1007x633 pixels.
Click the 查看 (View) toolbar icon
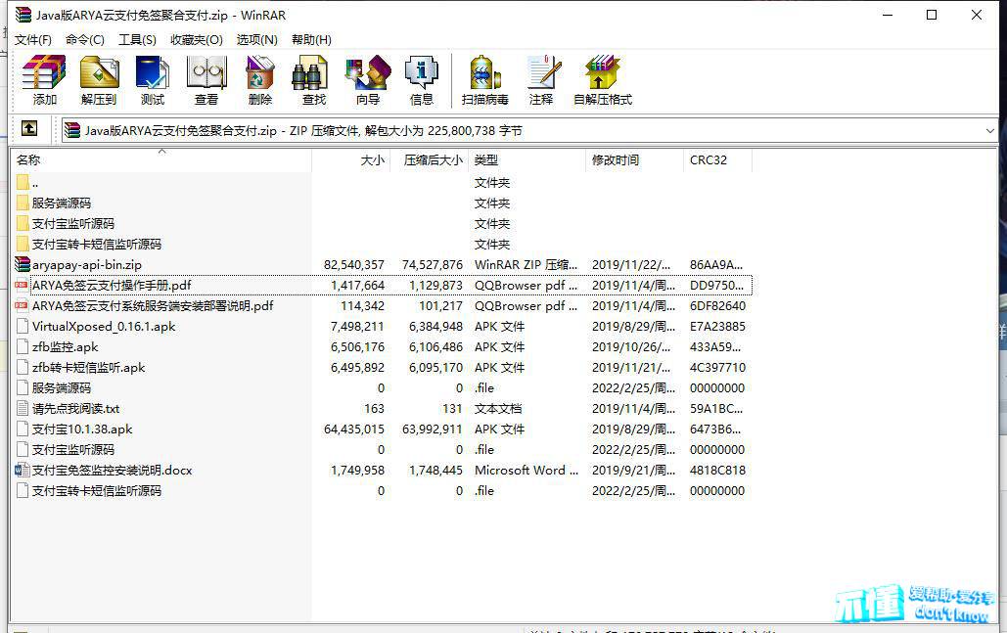[x=206, y=72]
